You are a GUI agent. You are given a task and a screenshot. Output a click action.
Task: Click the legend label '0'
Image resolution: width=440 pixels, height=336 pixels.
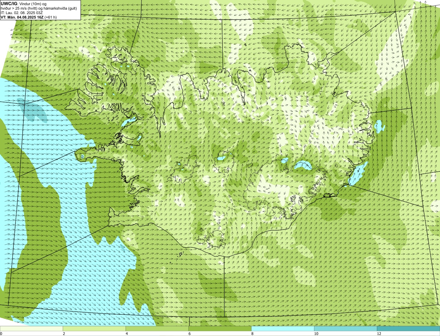[1, 334]
